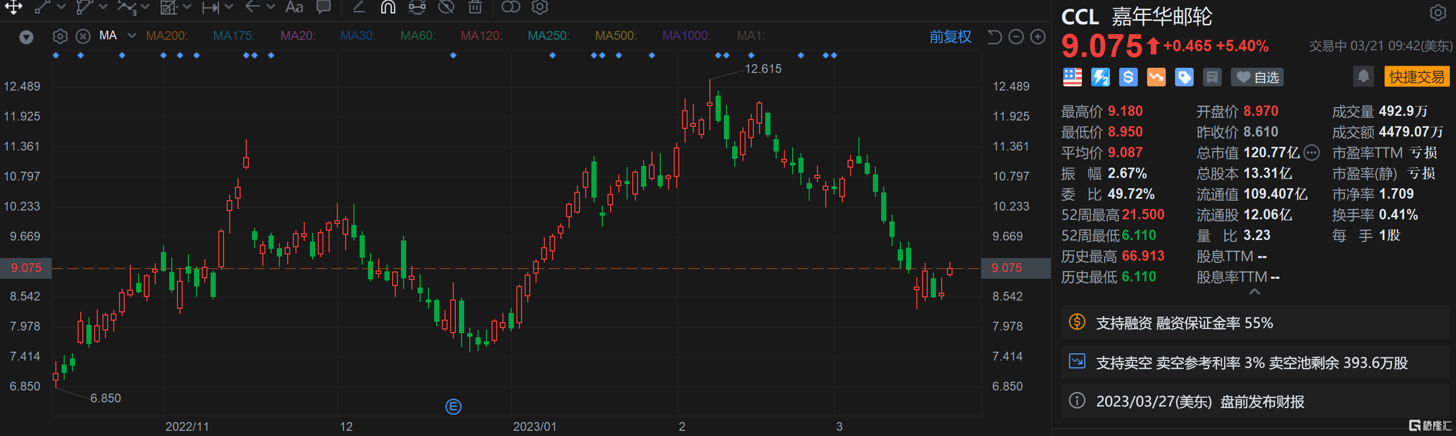
Task: Select the Aa text annotation tool
Action: (x=294, y=7)
